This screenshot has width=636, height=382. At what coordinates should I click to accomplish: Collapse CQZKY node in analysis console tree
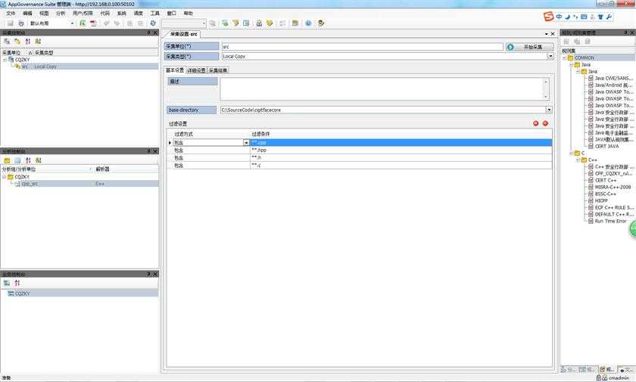4,177
